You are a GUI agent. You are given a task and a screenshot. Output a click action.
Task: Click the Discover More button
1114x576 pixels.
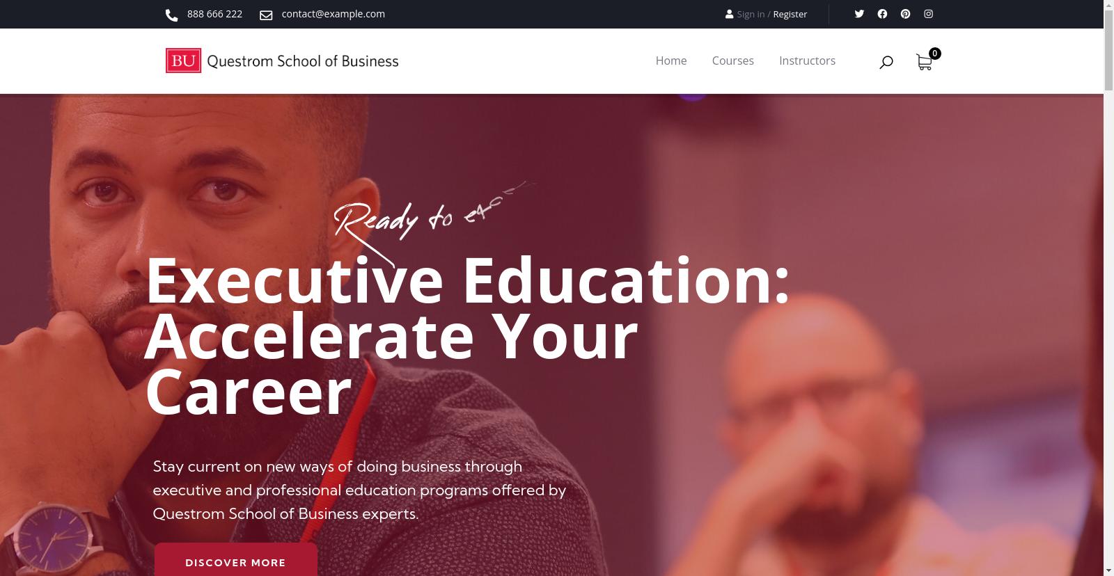[236, 560]
